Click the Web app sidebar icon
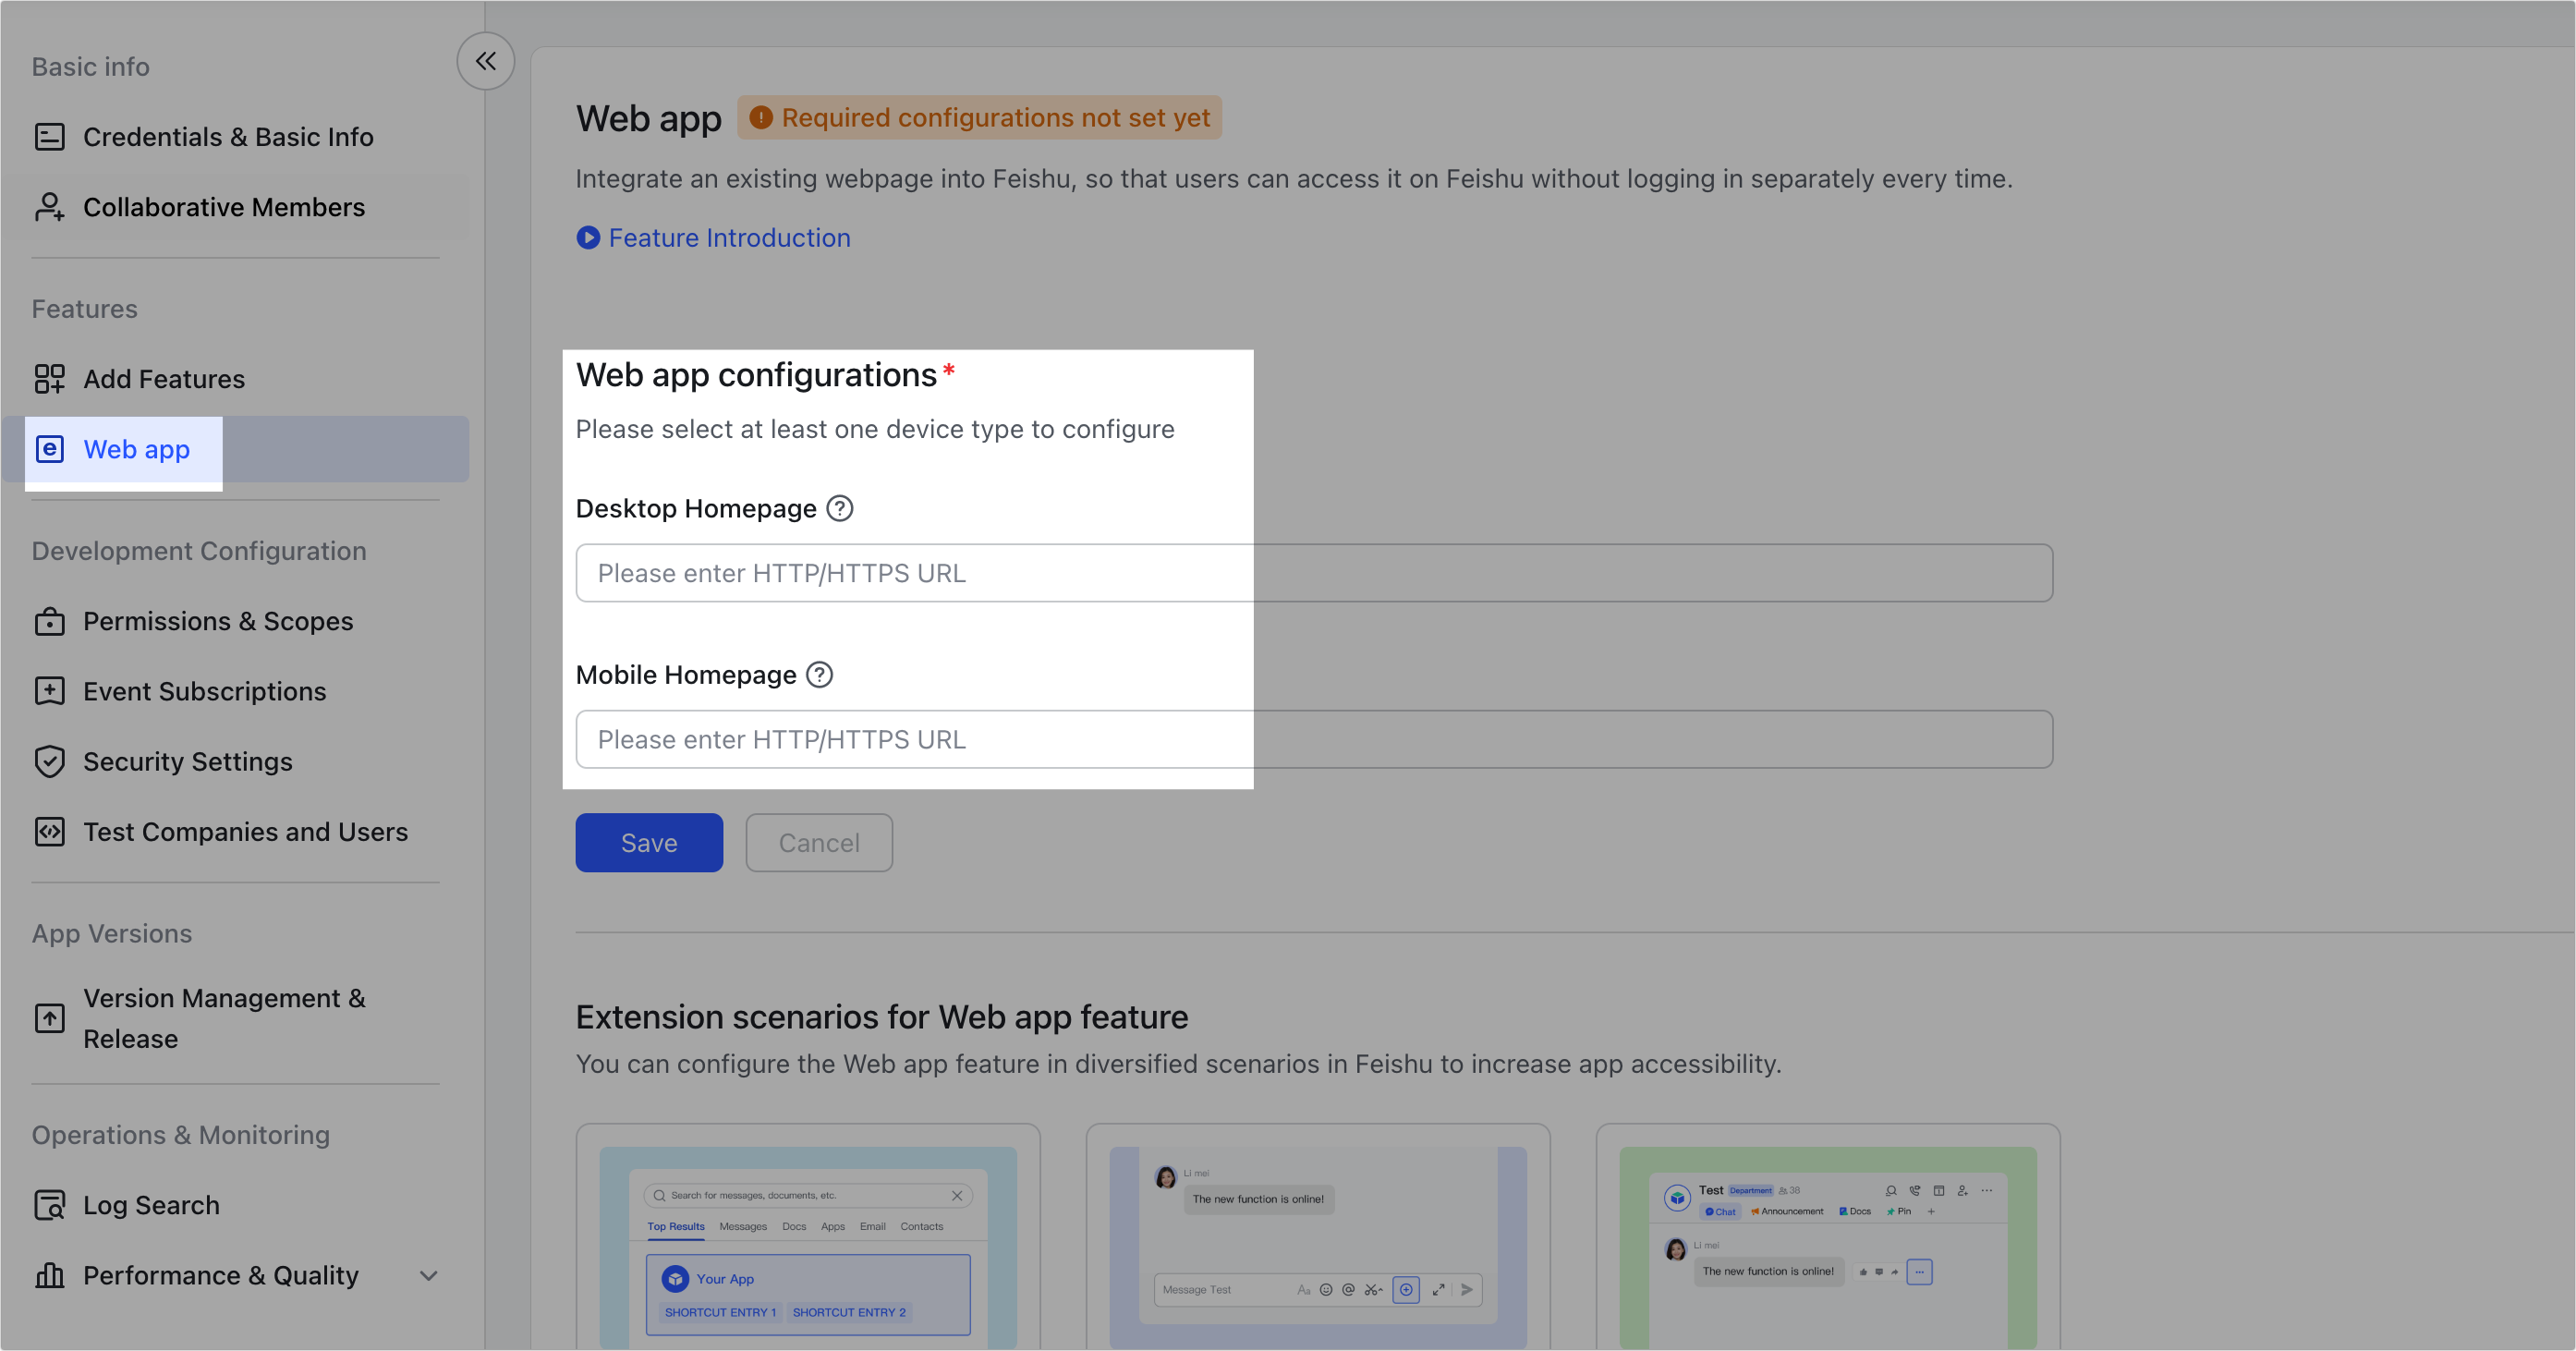The image size is (2576, 1351). (x=49, y=449)
